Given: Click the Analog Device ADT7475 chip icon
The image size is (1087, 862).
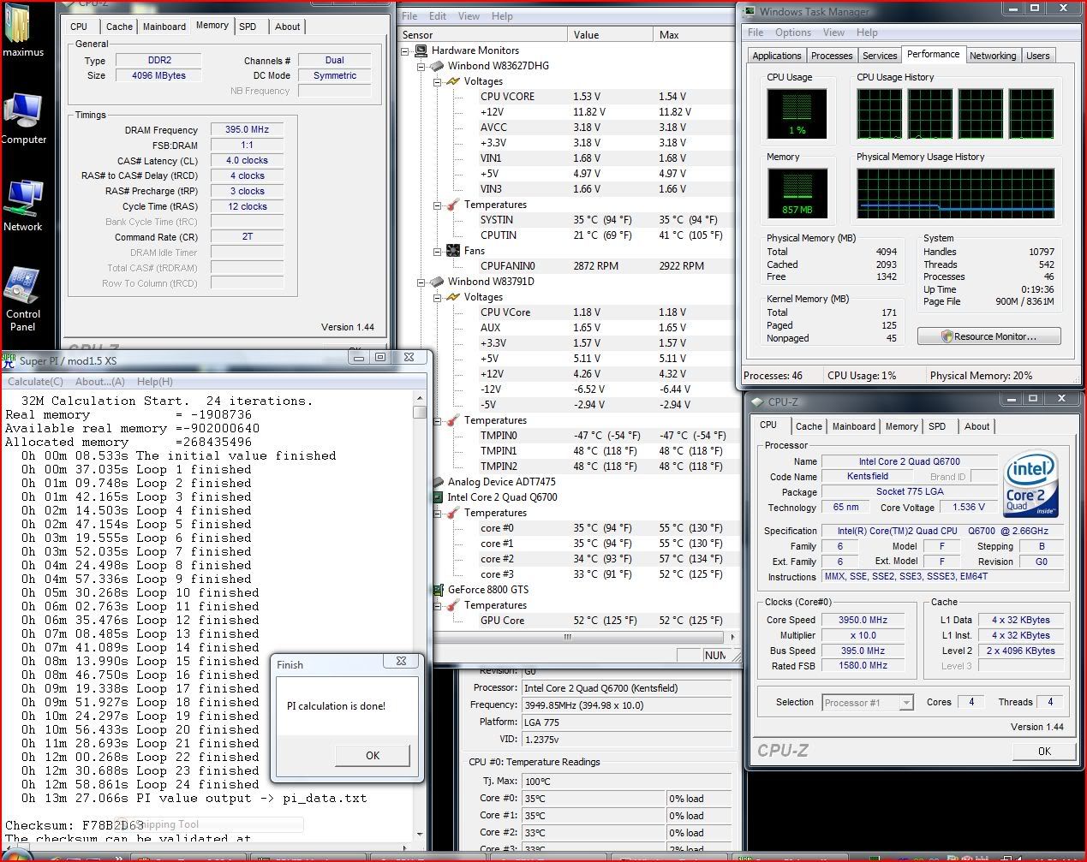Looking at the screenshot, I should [438, 482].
